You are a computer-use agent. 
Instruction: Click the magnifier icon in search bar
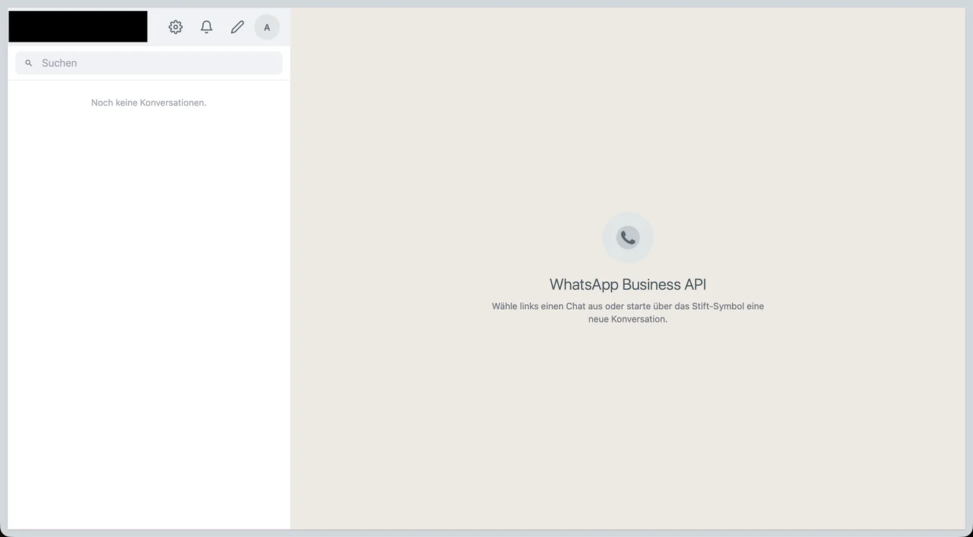pyautogui.click(x=28, y=63)
